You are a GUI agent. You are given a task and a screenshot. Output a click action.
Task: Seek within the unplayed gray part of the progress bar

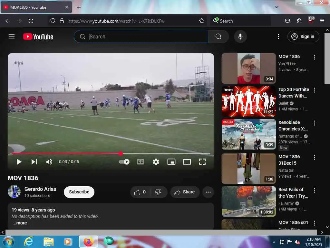(x=166, y=153)
